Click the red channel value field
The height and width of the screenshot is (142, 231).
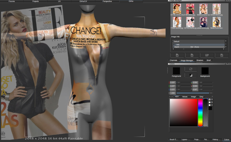click(x=173, y=83)
